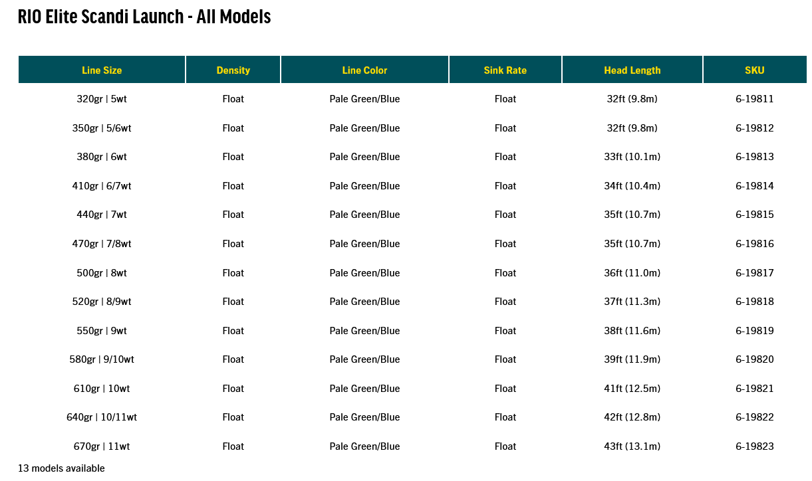Viewport: 812px width, 481px height.
Task: Click the Line Color column header
Action: tap(364, 70)
